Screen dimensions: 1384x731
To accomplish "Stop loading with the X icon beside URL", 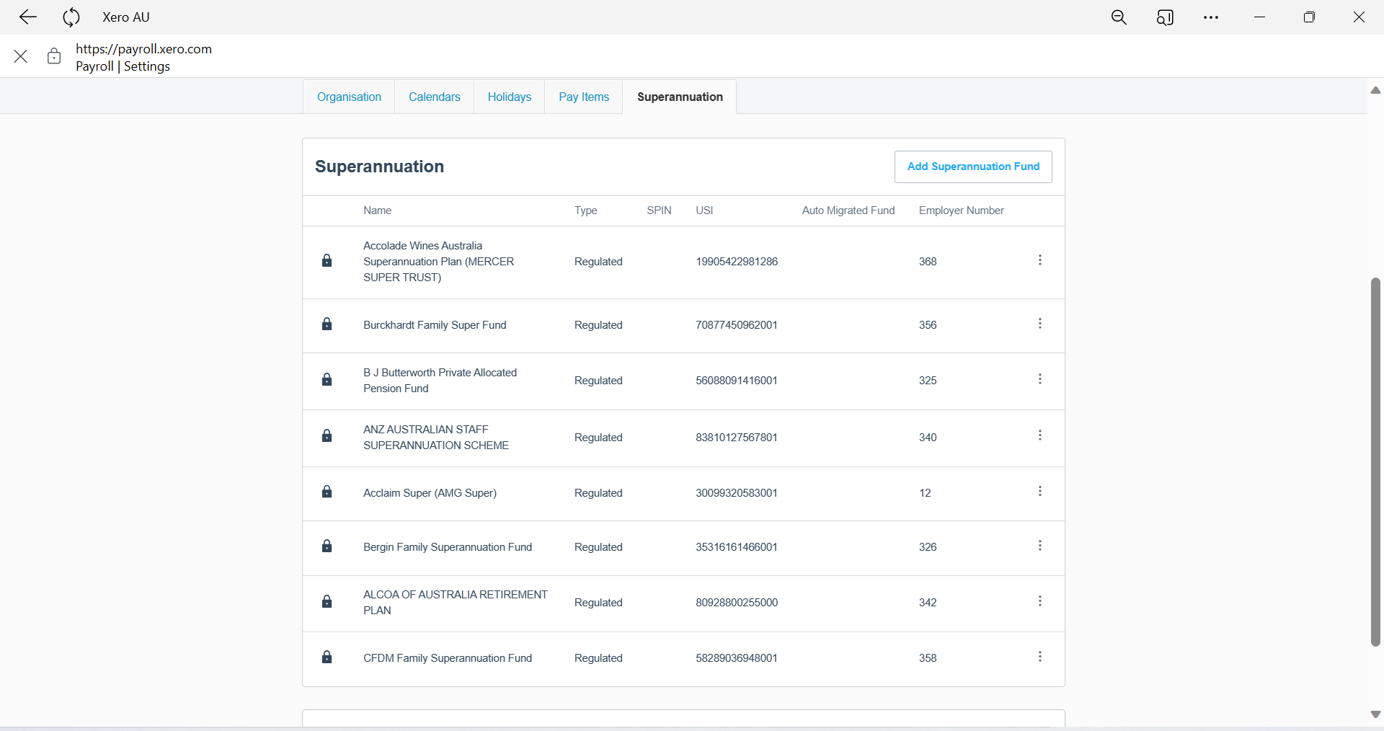I will click(x=21, y=56).
